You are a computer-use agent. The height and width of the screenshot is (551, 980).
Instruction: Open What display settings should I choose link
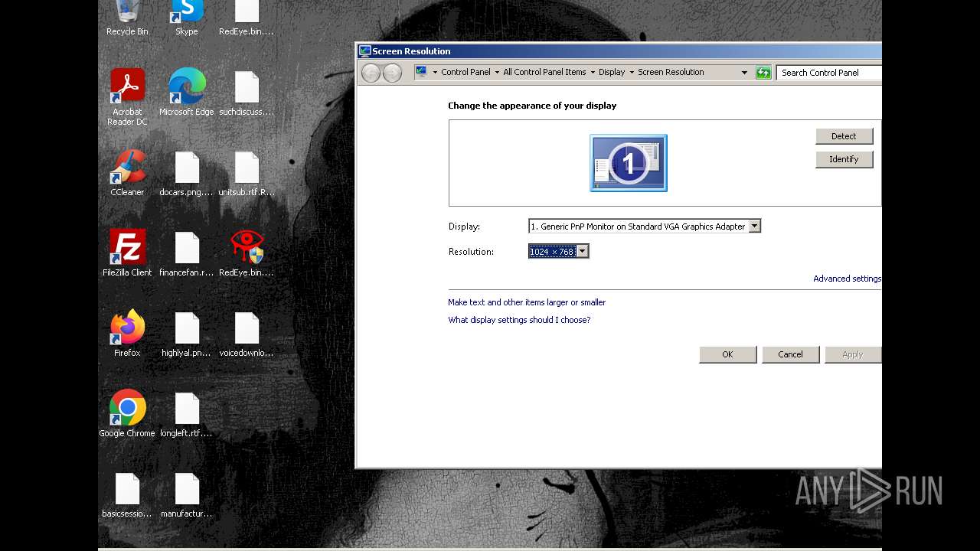point(519,320)
